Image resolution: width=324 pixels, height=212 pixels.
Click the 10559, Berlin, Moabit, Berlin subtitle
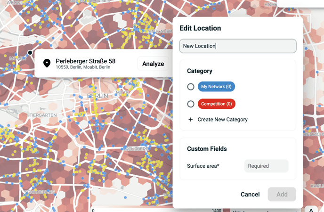click(83, 67)
